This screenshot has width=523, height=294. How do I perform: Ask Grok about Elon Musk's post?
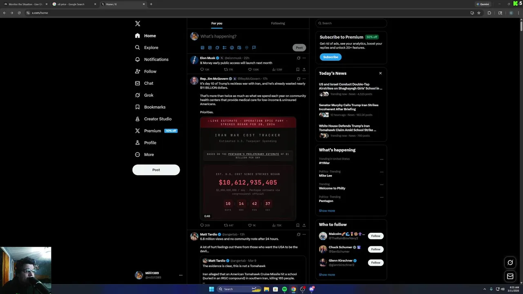point(298,58)
